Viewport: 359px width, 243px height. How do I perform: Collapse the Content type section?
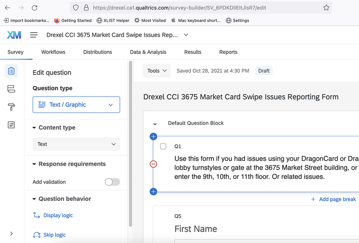pyautogui.click(x=34, y=128)
